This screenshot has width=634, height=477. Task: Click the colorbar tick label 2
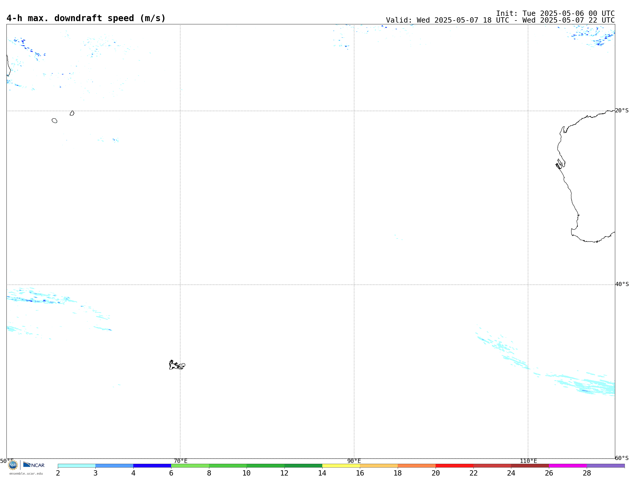[58, 473]
